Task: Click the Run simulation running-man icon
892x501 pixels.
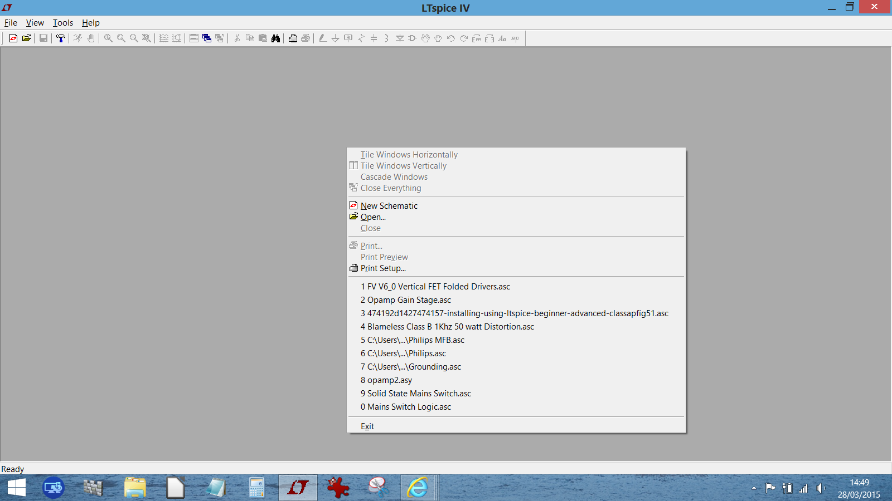Action: coord(78,38)
